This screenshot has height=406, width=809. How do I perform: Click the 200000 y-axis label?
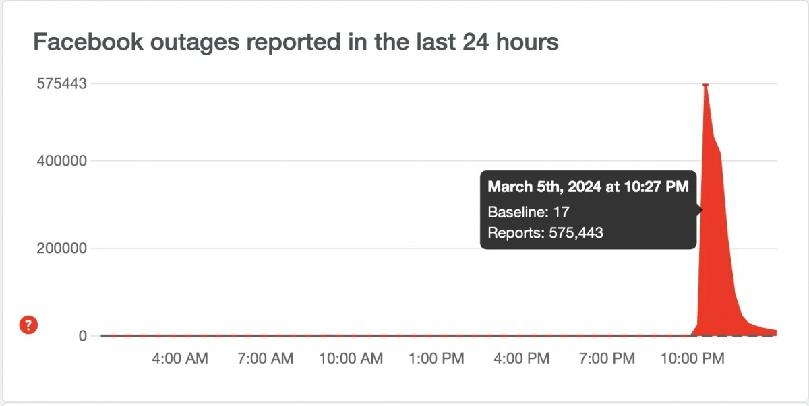point(62,248)
